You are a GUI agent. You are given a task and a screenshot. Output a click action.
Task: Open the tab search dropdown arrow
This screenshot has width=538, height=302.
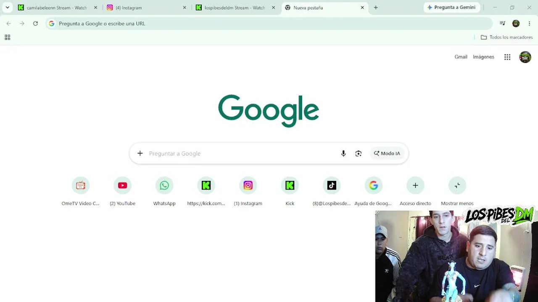7,8
